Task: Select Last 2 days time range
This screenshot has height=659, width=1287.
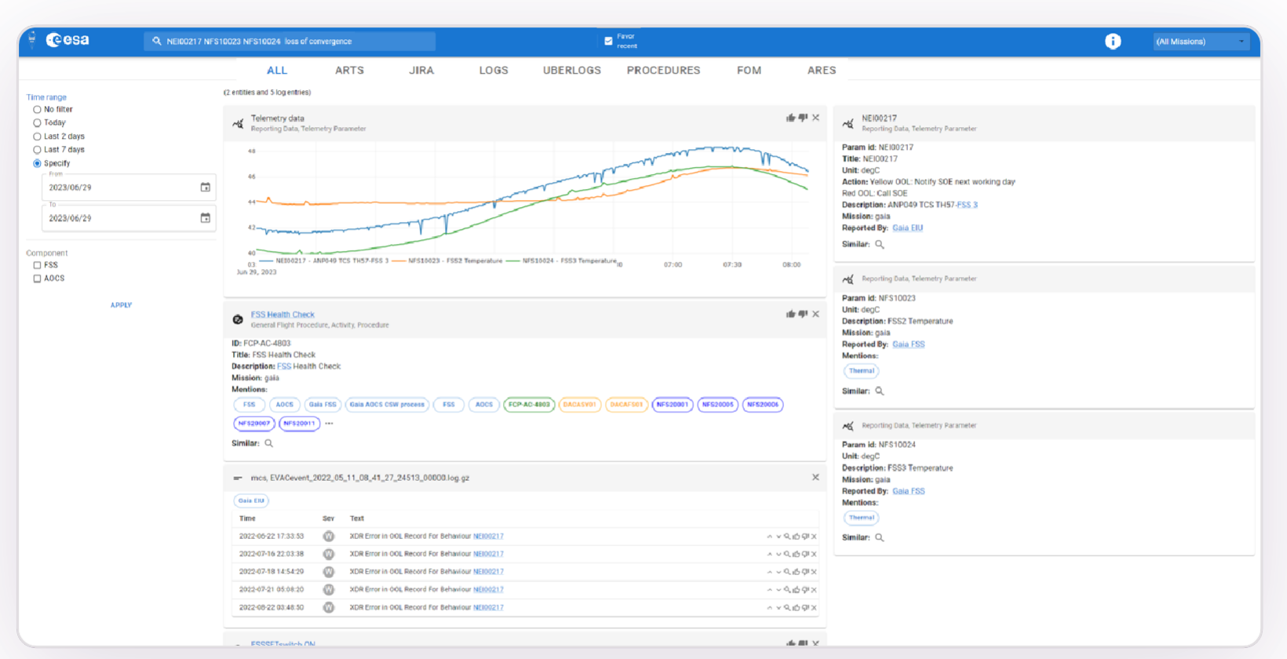Action: click(x=37, y=137)
